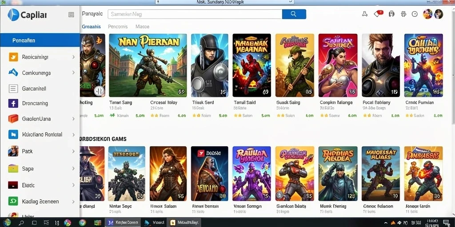This screenshot has width=455, height=227.
Task: Select the Facebook icon labeled Droncianhg
Action: (x=13, y=103)
